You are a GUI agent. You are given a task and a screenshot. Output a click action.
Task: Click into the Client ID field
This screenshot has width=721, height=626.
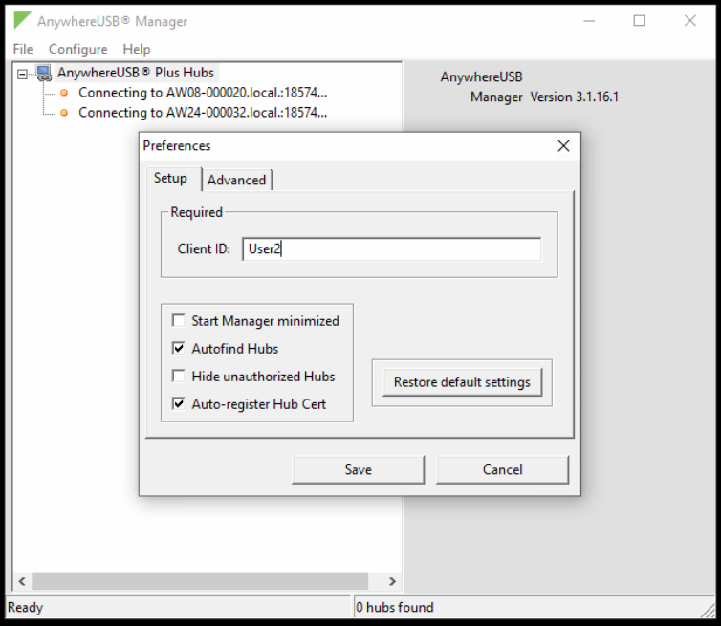pos(391,249)
